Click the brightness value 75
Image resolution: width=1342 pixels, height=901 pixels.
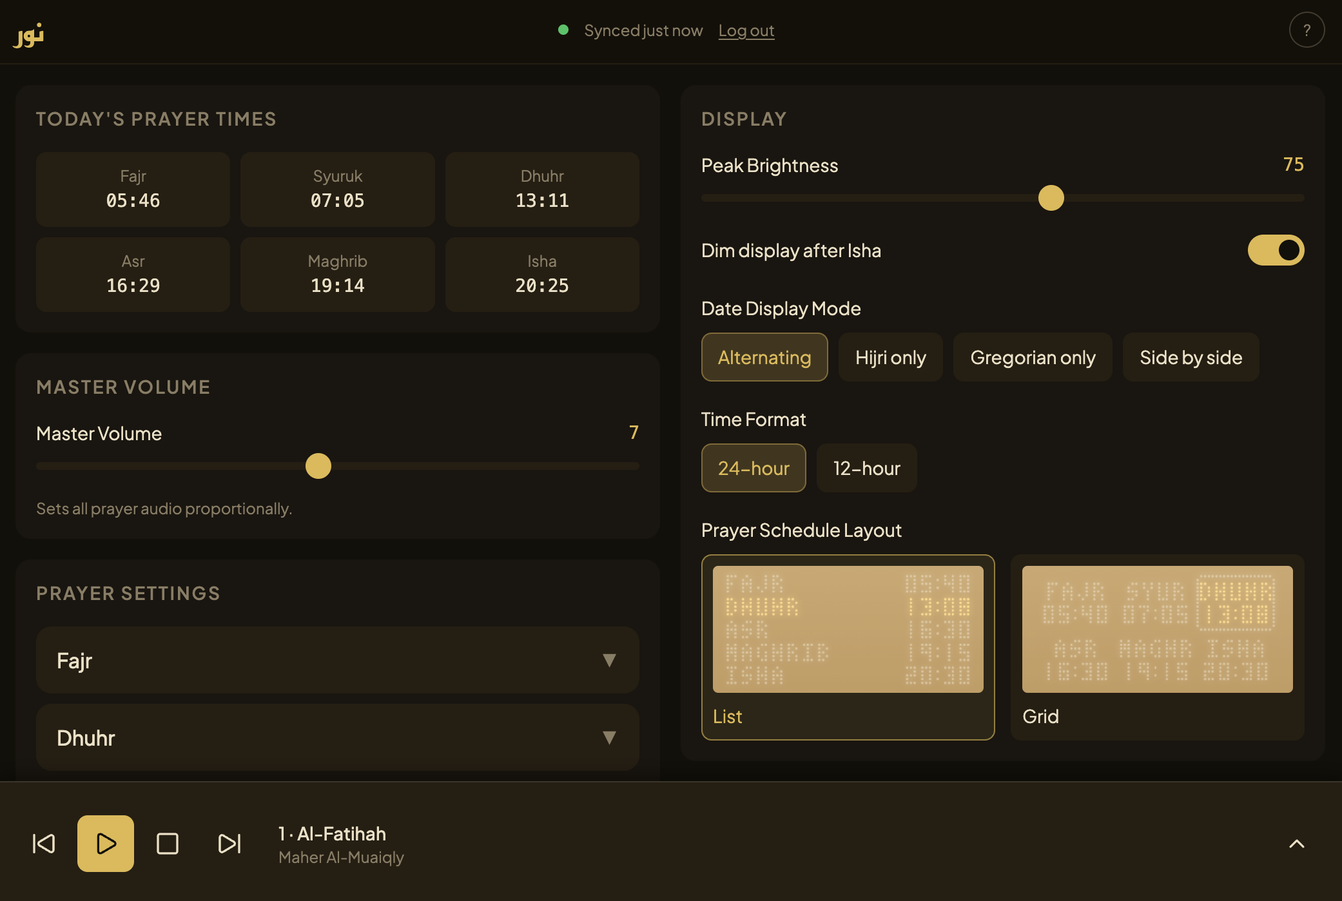coord(1293,164)
